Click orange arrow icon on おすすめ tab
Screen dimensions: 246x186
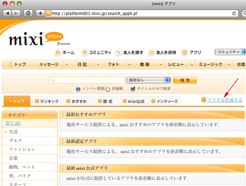[68, 101]
